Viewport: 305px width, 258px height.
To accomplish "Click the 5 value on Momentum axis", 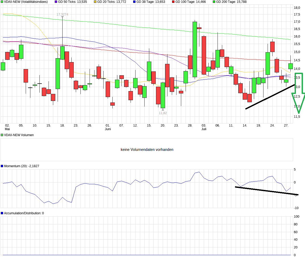I will [295, 169].
